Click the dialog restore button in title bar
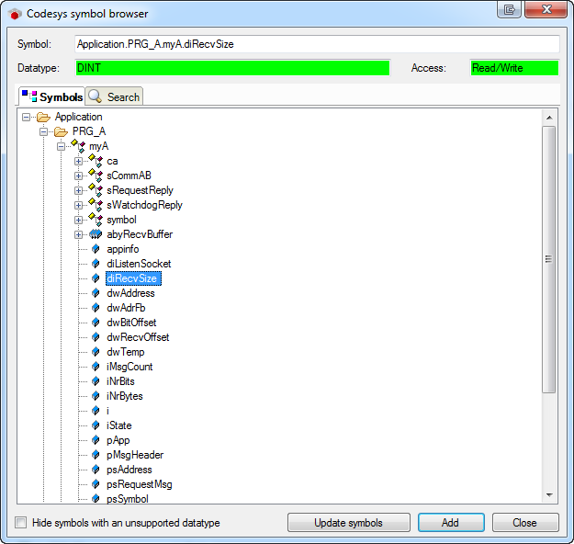Viewport: 574px width, 544px height. pyautogui.click(x=509, y=9)
